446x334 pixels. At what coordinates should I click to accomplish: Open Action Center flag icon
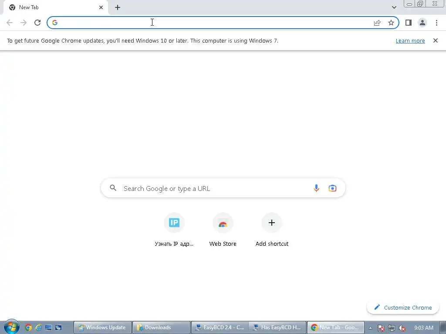pyautogui.click(x=381, y=328)
